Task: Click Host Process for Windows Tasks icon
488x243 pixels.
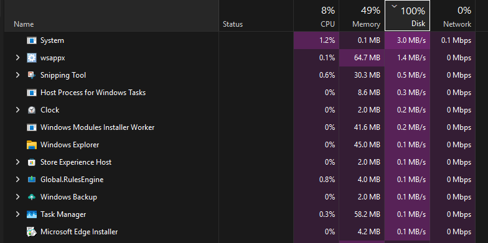Action: tap(32, 93)
